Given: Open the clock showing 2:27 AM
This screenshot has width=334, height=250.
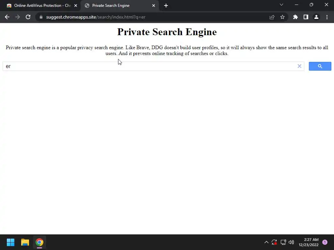Looking at the screenshot, I should click(309, 242).
